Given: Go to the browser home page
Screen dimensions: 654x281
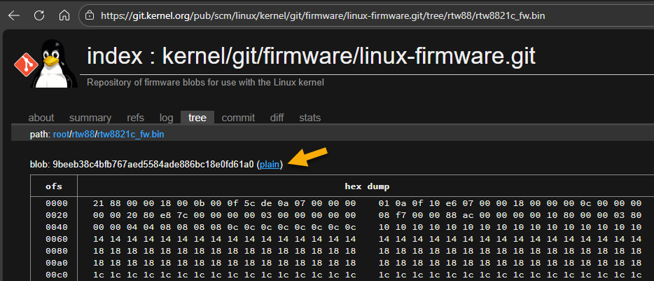Looking at the screenshot, I should 64,15.
